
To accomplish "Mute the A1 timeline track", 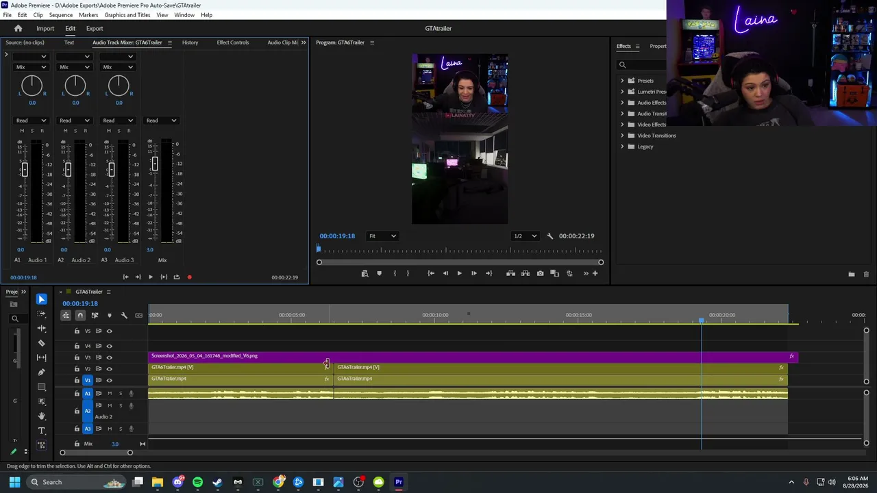I will click(109, 394).
